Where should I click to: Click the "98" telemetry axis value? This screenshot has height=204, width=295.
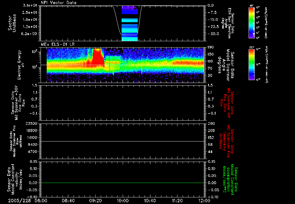210,145
